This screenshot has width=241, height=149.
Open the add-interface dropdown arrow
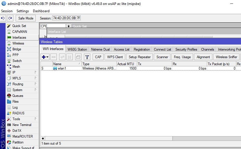tap(47, 57)
